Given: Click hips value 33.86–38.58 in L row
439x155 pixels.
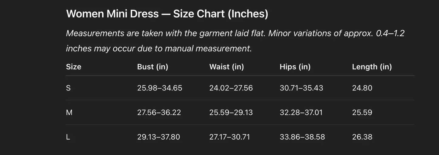Looking at the screenshot, I should pyautogui.click(x=302, y=137).
